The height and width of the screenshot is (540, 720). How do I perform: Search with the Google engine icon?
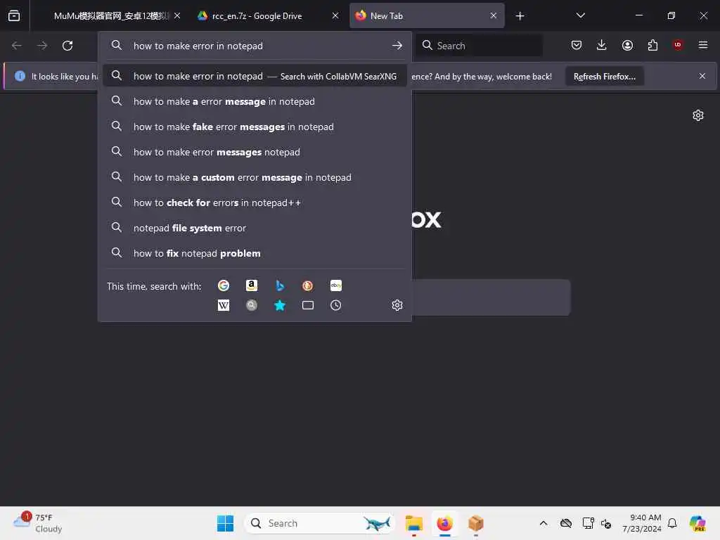point(224,285)
